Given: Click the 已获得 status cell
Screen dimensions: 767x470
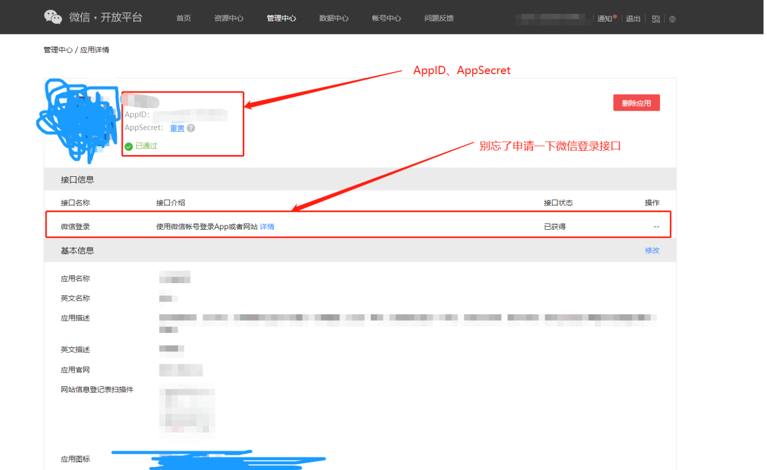Looking at the screenshot, I should click(555, 227).
